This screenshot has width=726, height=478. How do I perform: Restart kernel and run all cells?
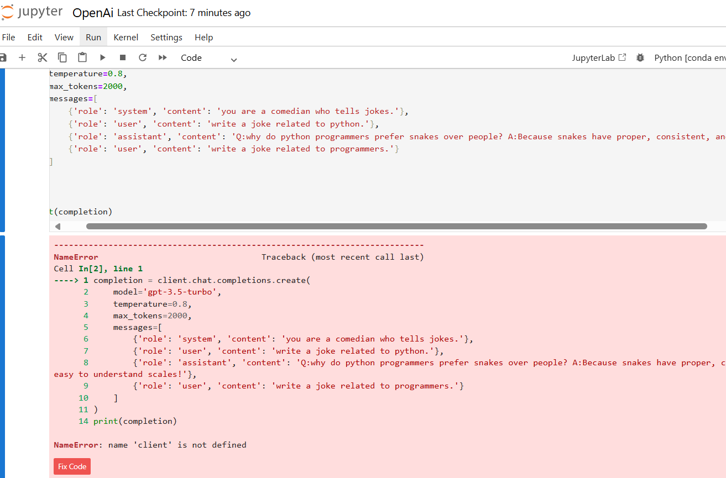point(163,57)
